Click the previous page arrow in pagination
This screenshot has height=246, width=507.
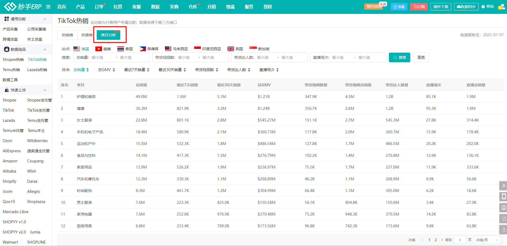tap(423, 240)
